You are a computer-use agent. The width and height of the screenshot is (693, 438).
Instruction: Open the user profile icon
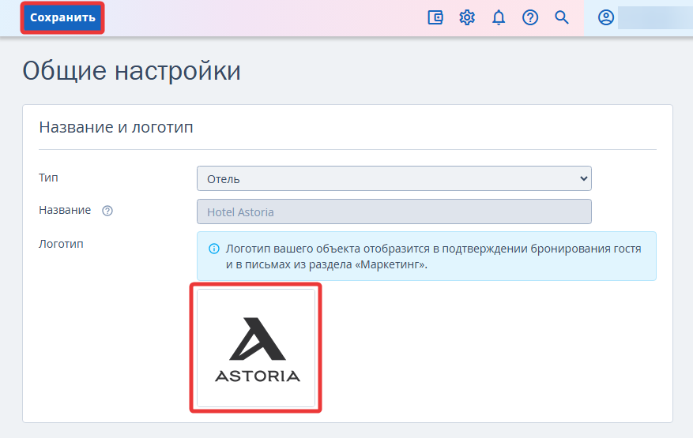point(606,17)
